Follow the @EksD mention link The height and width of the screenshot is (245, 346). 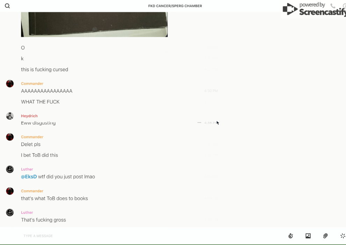tap(29, 177)
